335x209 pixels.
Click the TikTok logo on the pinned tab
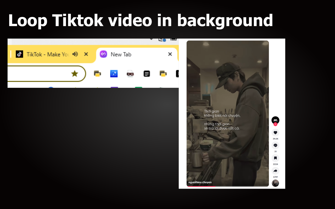click(x=20, y=54)
